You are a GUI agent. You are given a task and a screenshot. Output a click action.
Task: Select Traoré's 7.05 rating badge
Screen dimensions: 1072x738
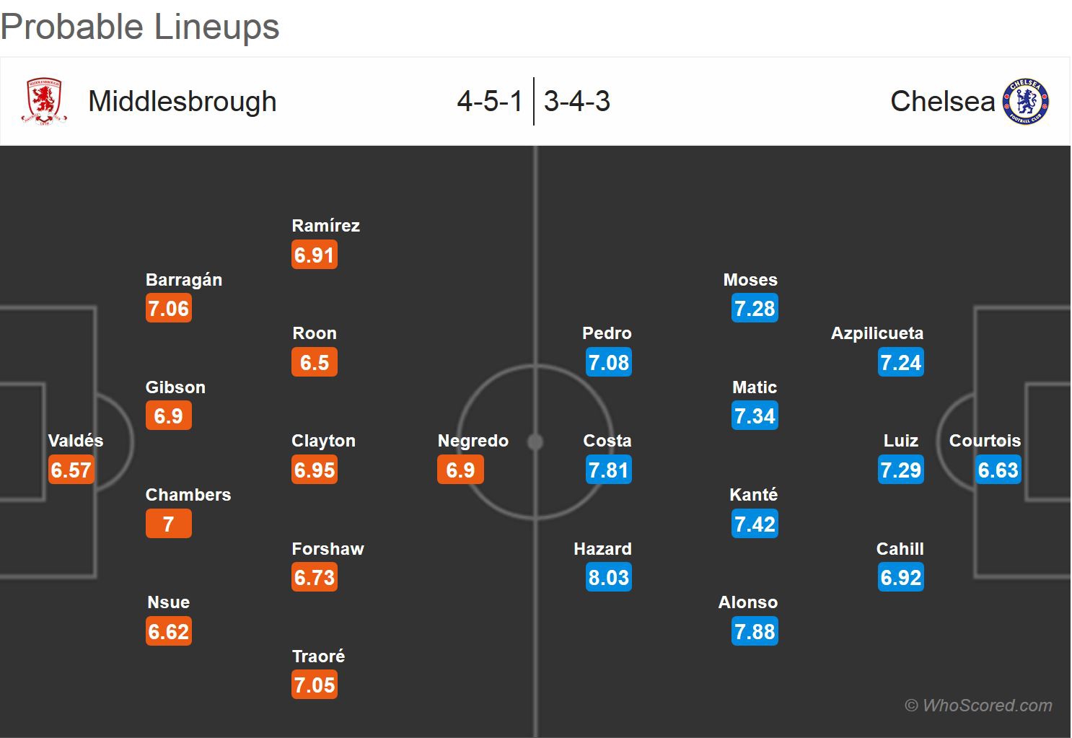pos(315,685)
